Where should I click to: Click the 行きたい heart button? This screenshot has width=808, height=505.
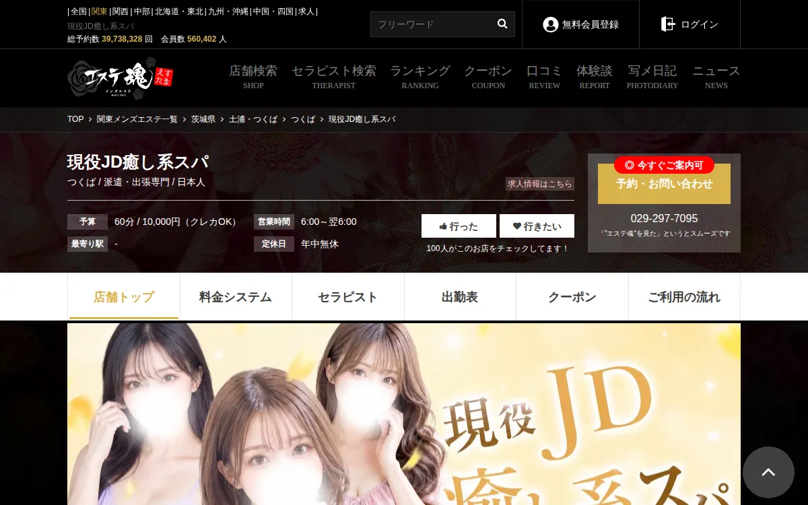point(537,226)
